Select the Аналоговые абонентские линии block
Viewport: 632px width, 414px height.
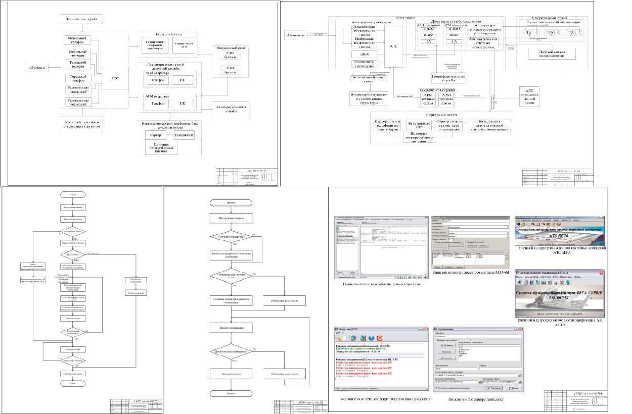point(365,30)
